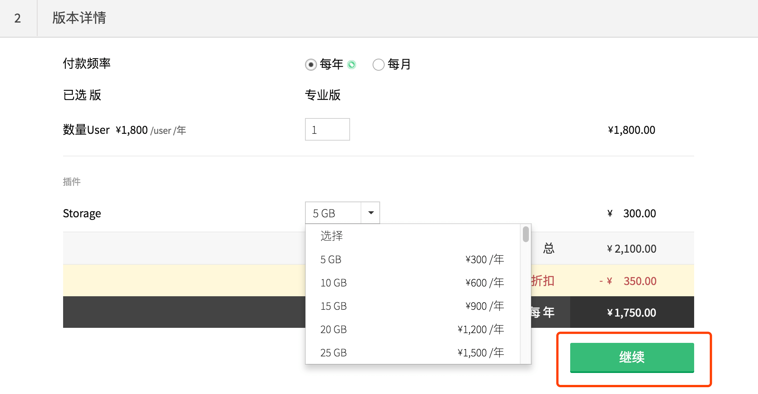The height and width of the screenshot is (394, 758).
Task: Pick the 10 GB ¥600/年 storage option
Action: pyautogui.click(x=412, y=283)
